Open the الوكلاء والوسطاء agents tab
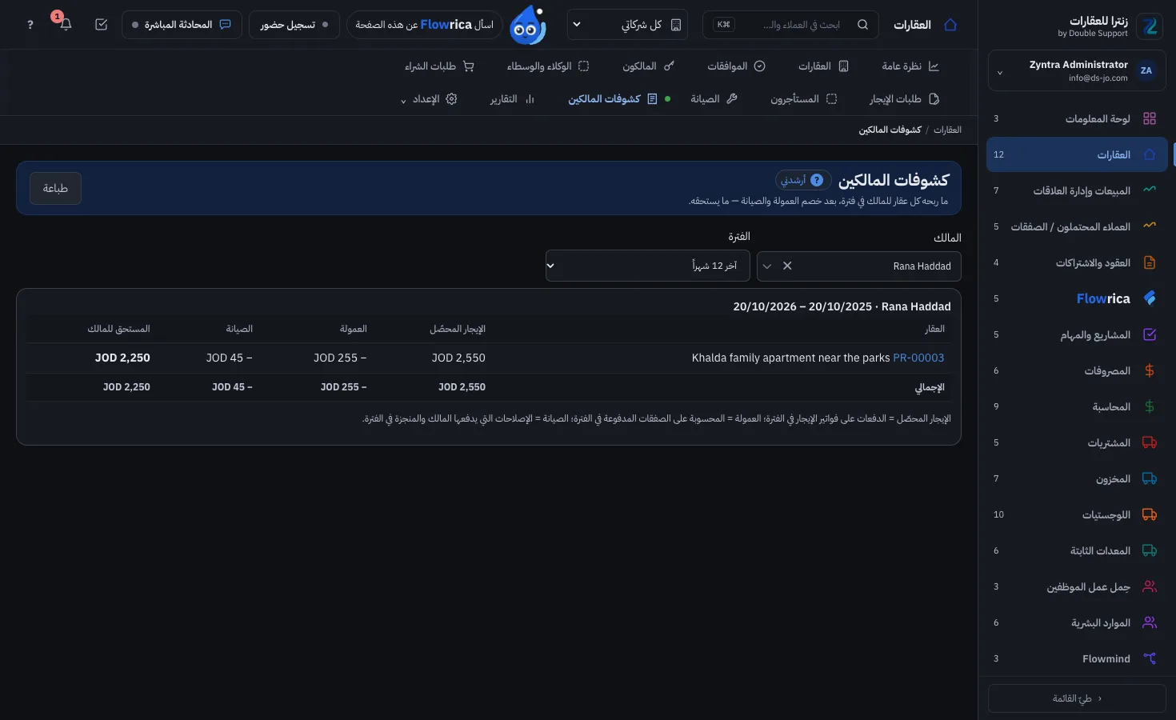This screenshot has height=720, width=1176. point(547,66)
